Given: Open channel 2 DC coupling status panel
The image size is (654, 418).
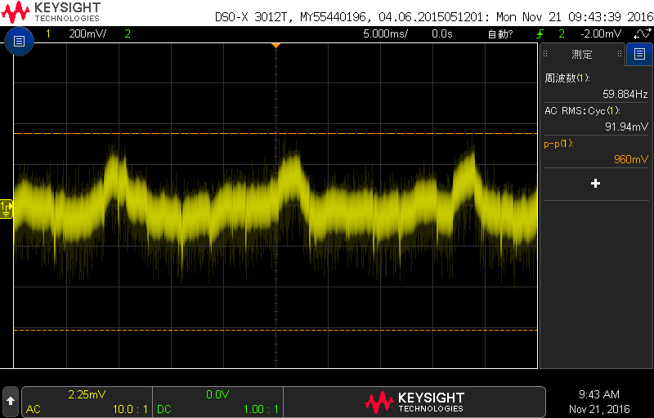Looking at the screenshot, I should 218,402.
